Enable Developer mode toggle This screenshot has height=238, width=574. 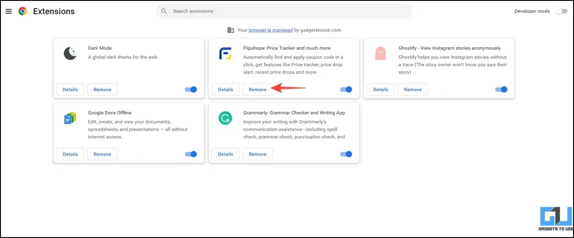click(561, 11)
